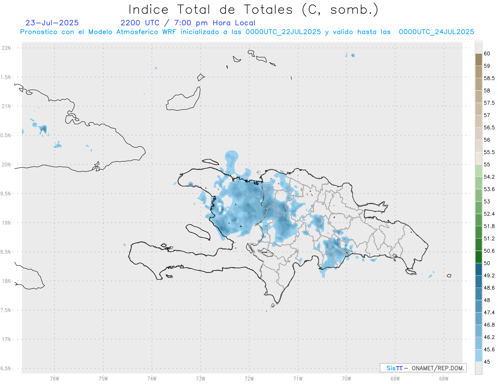Click the "68W" longitude label

click(x=444, y=379)
